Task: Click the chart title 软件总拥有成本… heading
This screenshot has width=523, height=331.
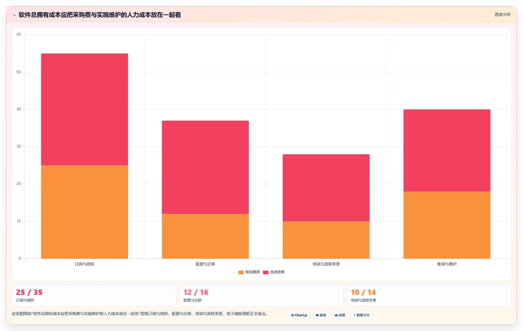Action: [x=100, y=15]
